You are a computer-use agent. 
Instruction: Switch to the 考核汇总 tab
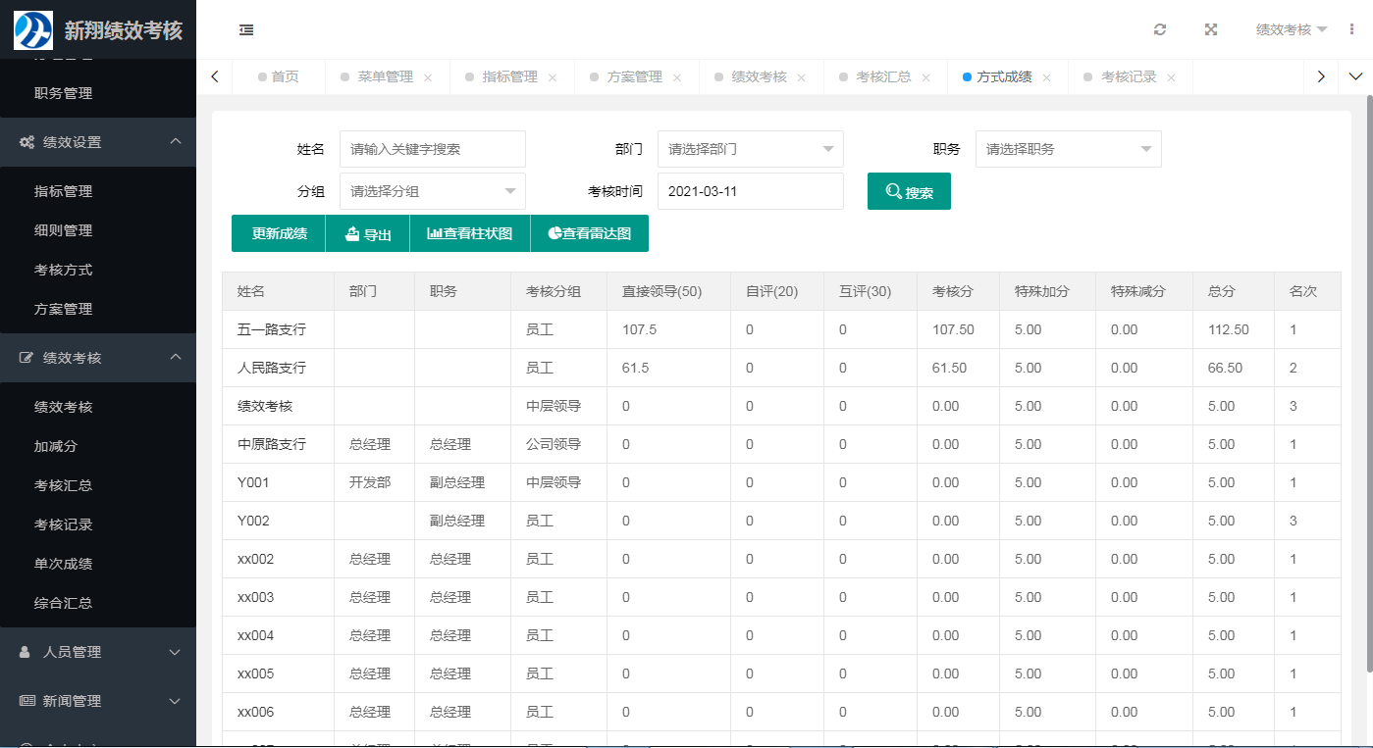[x=883, y=76]
